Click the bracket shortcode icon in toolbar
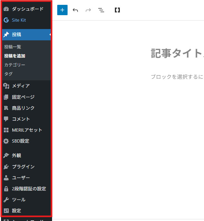 (x=117, y=10)
